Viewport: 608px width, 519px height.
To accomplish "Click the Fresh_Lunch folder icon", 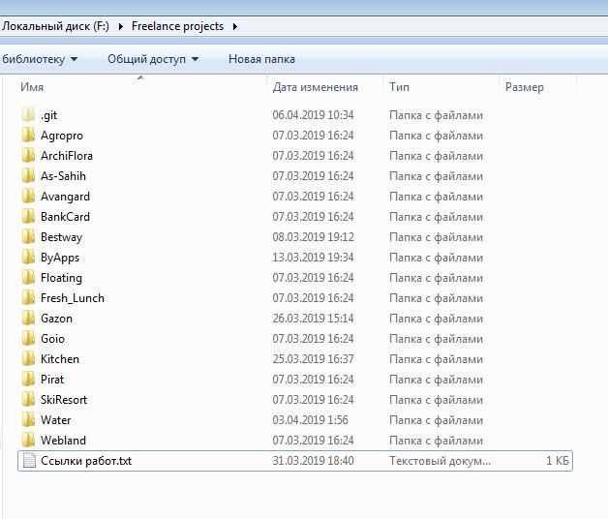I will click(29, 298).
